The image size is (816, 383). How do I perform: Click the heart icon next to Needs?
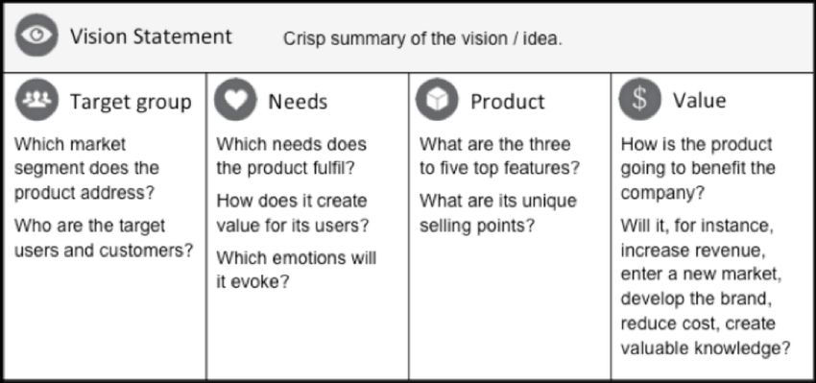(235, 100)
